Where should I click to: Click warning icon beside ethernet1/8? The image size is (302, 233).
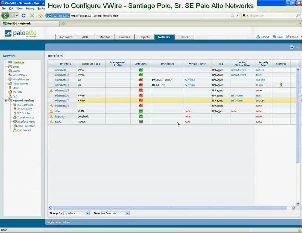pyautogui.click(x=51, y=105)
